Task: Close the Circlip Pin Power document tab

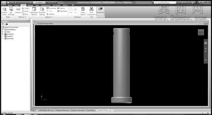Action: pyautogui.click(x=112, y=110)
